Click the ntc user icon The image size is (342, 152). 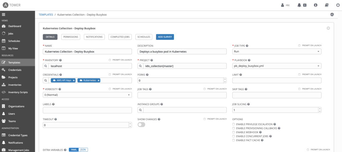click(x=283, y=5)
